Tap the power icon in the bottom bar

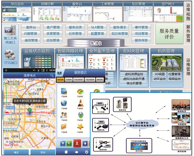pyautogui.click(x=86, y=152)
